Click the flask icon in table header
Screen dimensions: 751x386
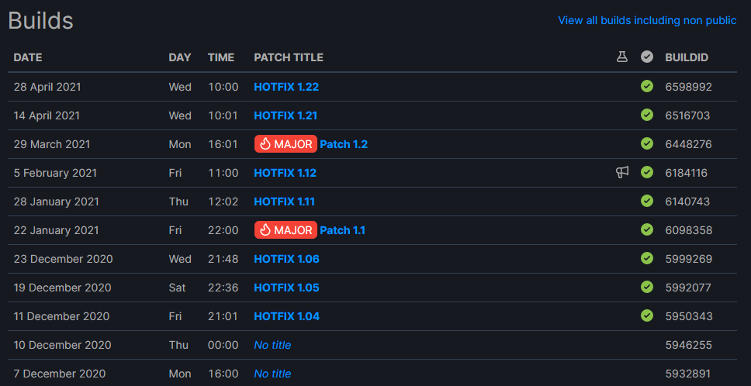[622, 57]
